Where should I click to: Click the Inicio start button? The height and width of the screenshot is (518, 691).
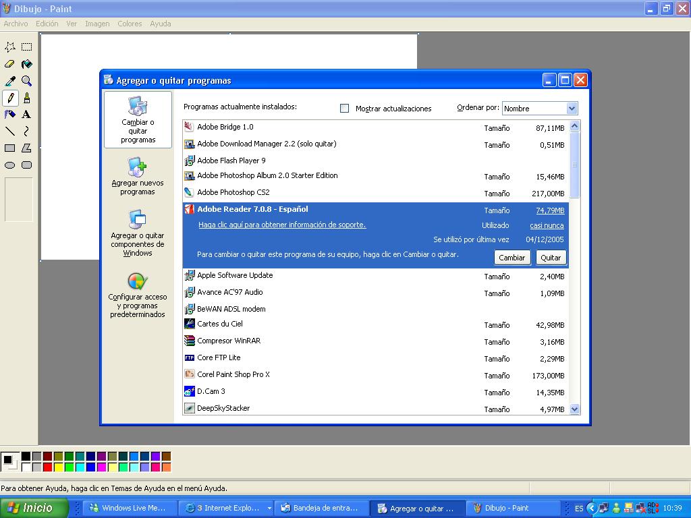coord(34,508)
